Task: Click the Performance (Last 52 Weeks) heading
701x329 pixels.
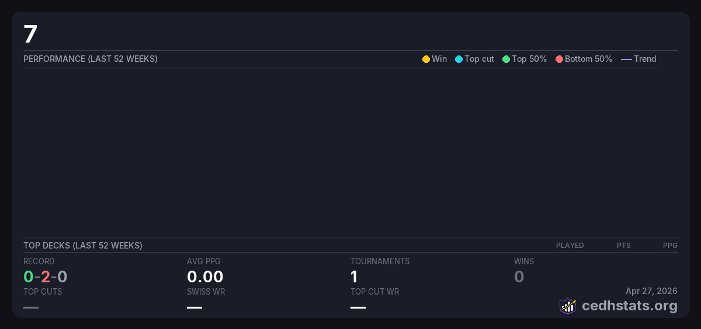Action: click(x=91, y=59)
